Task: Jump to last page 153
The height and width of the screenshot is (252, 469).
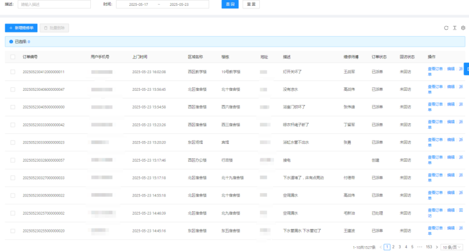Action: (x=428, y=247)
